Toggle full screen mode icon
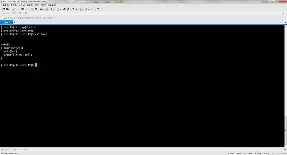 coord(73,9)
